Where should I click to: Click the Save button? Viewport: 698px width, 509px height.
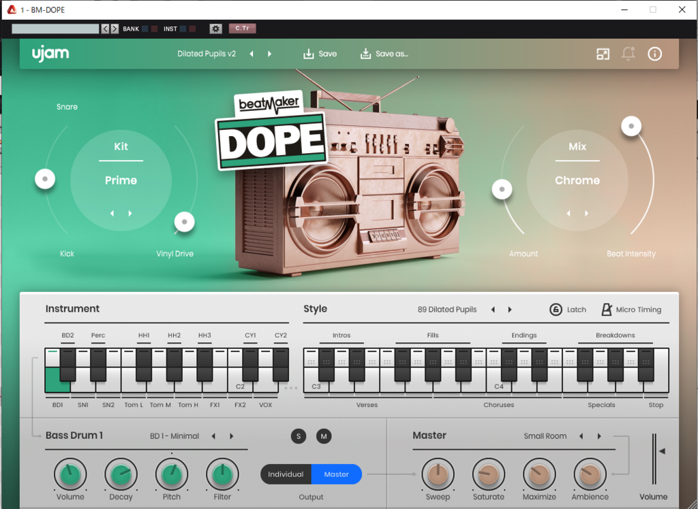coord(320,54)
